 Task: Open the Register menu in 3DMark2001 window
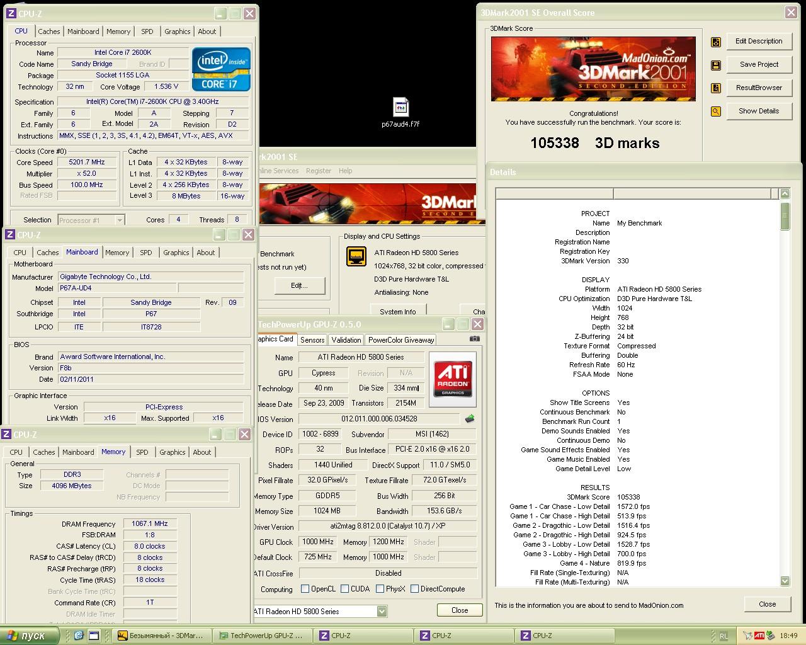[318, 171]
